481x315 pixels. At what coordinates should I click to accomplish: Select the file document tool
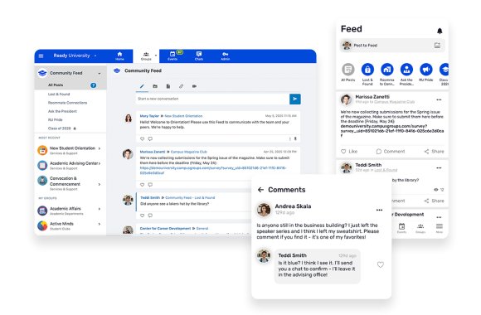168,86
